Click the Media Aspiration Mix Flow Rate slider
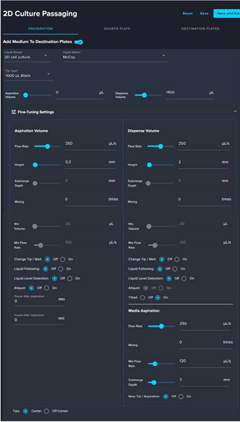240x422 pixels. [x=162, y=364]
